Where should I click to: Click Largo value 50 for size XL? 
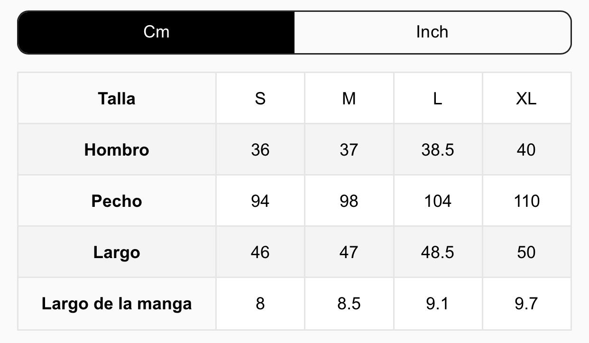[x=526, y=252]
